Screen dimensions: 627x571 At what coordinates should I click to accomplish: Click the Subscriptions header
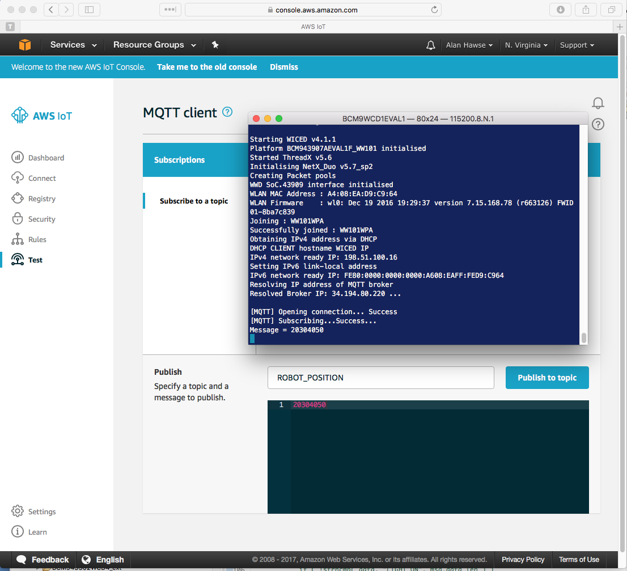(179, 159)
